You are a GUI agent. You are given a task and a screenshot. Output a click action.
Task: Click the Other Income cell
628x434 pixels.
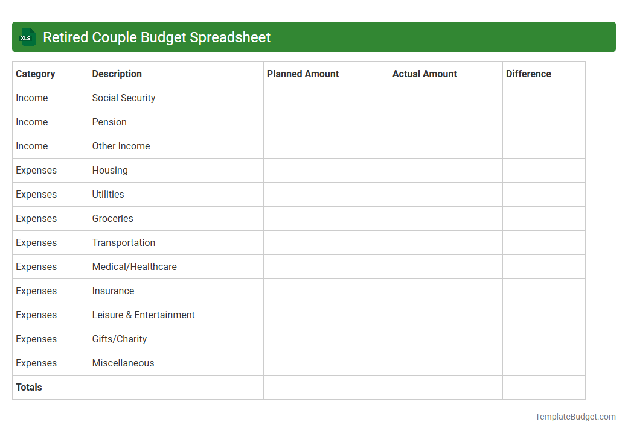tap(123, 146)
